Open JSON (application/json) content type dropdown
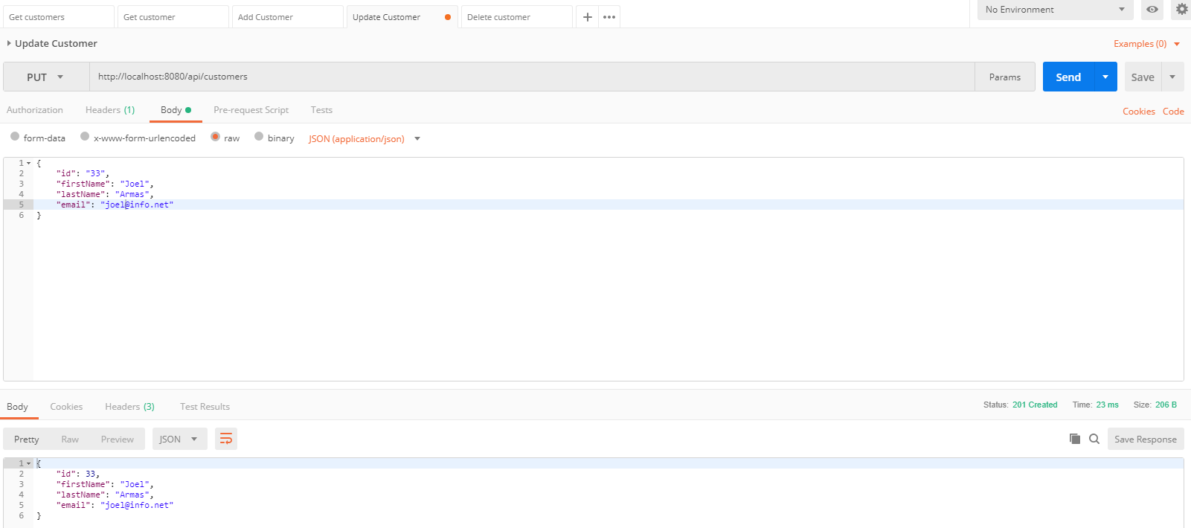Image resolution: width=1191 pixels, height=528 pixels. (x=365, y=139)
